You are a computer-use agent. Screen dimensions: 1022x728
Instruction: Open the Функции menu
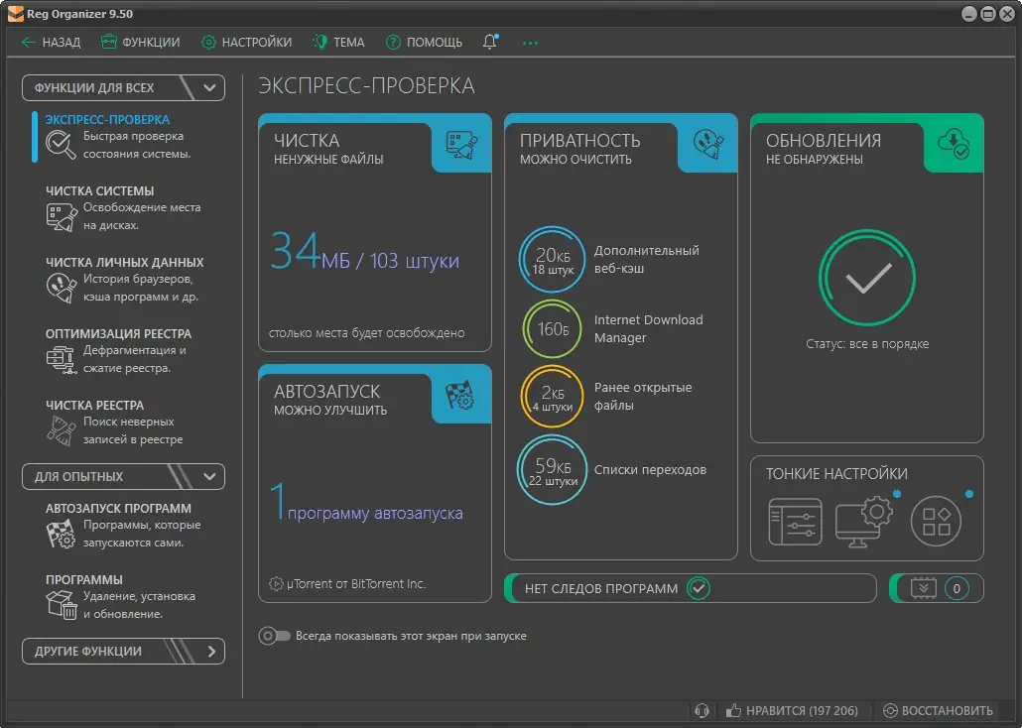140,43
